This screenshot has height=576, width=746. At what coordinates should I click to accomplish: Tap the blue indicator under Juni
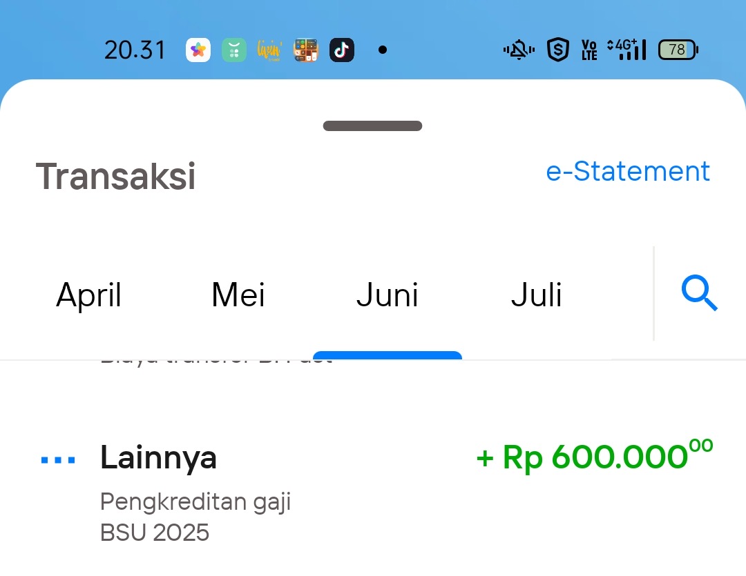click(x=388, y=358)
